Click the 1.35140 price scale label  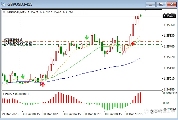(x=169, y=68)
